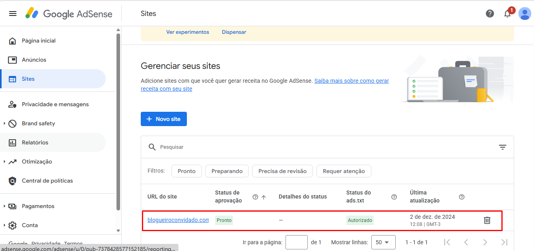534x251 pixels.
Task: Toggle the Pronto filter chip
Action: [186, 171]
